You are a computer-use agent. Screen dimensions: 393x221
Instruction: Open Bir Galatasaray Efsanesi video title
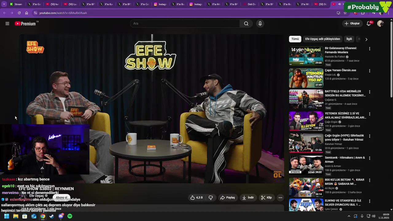click(x=341, y=50)
